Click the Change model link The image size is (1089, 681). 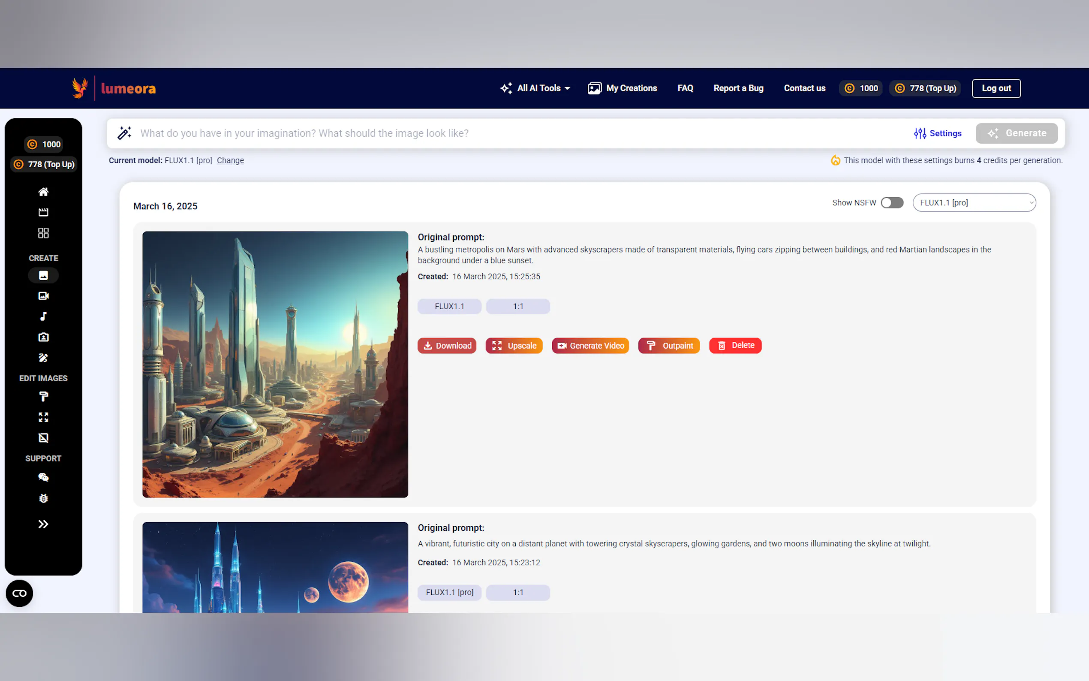[x=230, y=160]
